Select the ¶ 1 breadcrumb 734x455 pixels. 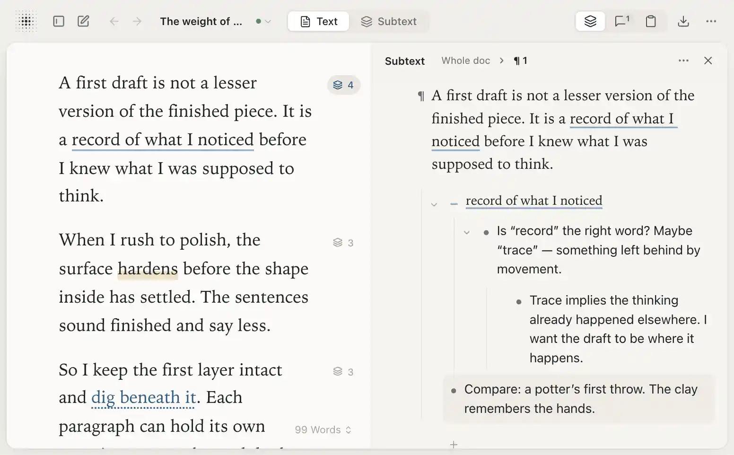(520, 61)
